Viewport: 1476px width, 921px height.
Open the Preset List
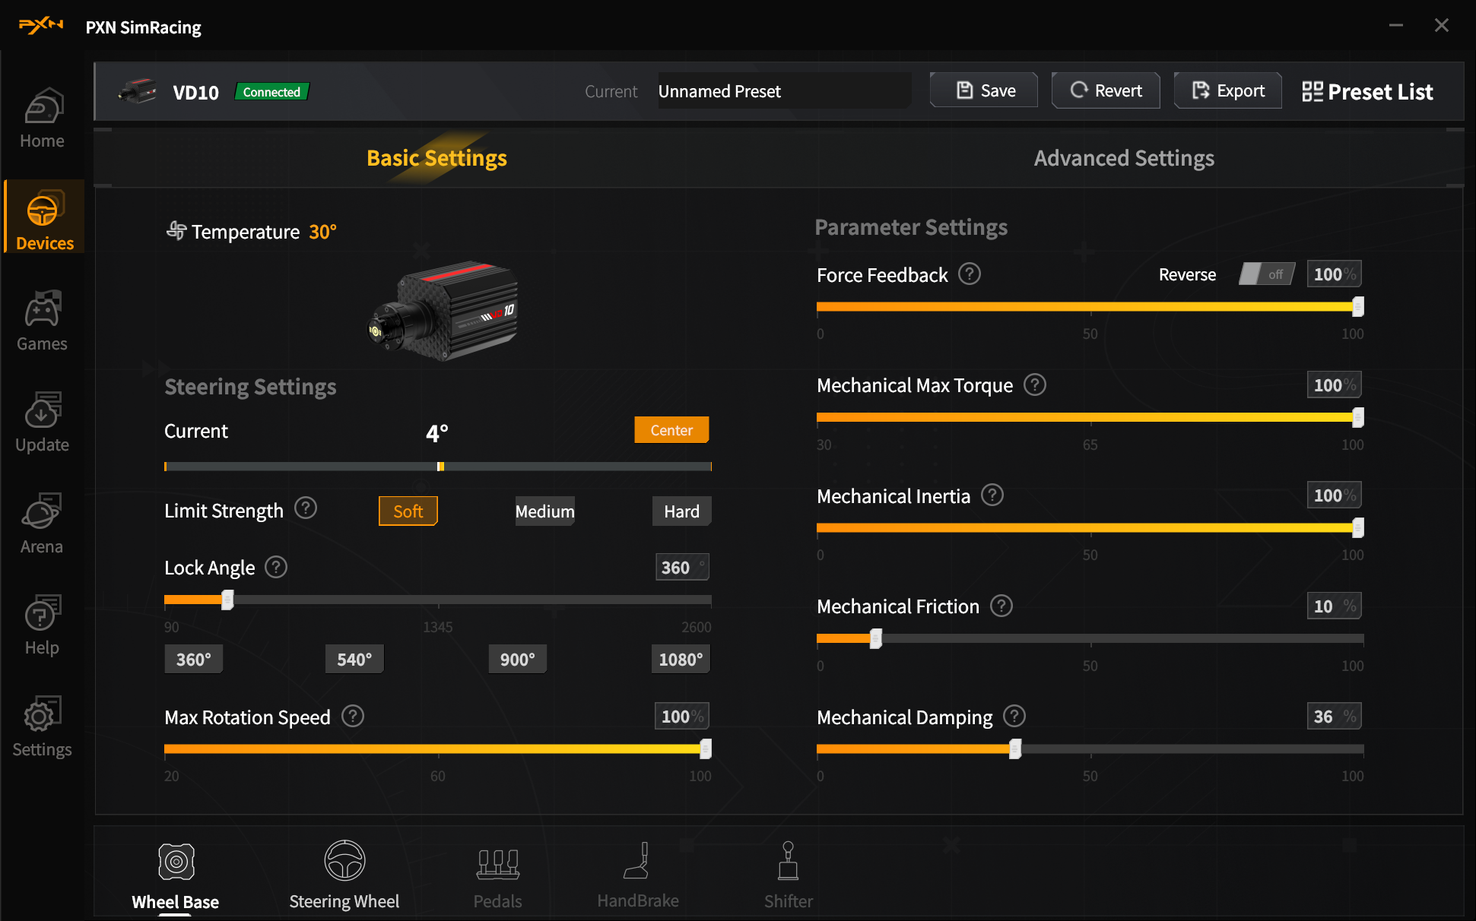(1368, 92)
